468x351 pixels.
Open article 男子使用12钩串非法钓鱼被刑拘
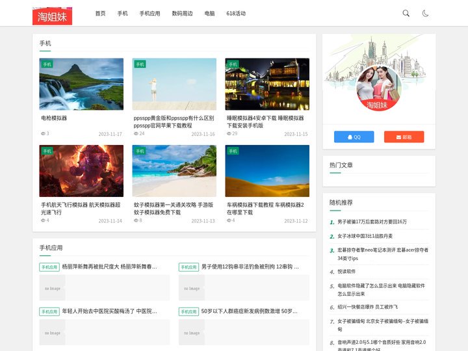pos(250,266)
